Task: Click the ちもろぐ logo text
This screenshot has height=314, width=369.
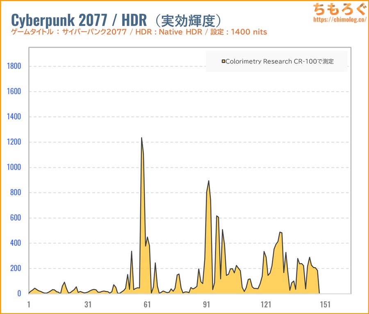Action: [x=340, y=9]
